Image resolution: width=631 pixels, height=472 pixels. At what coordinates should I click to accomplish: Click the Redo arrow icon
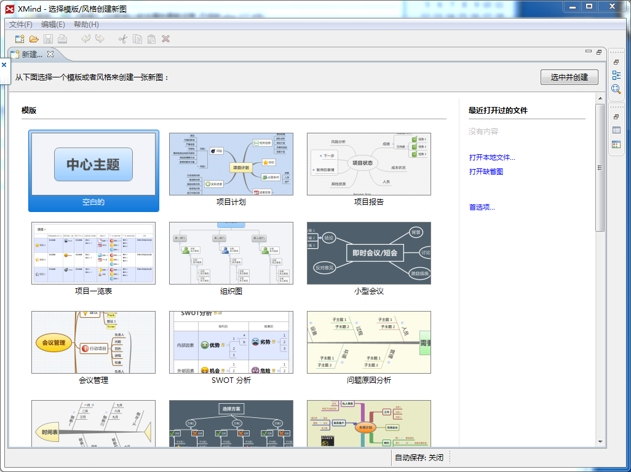(100, 39)
